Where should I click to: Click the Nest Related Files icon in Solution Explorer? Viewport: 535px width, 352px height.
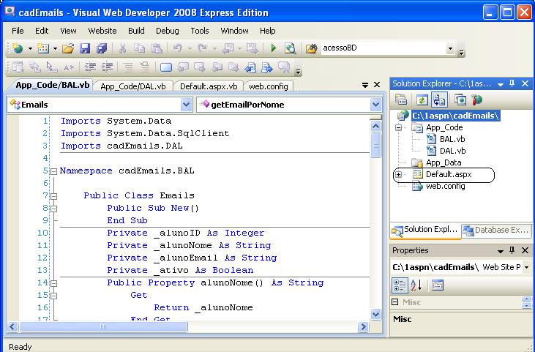pos(439,100)
